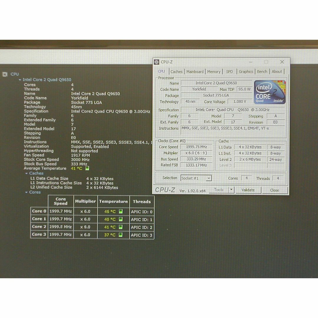Click the Core Speed value 1999.75 MHz
318x318 pixels.
click(x=196, y=147)
